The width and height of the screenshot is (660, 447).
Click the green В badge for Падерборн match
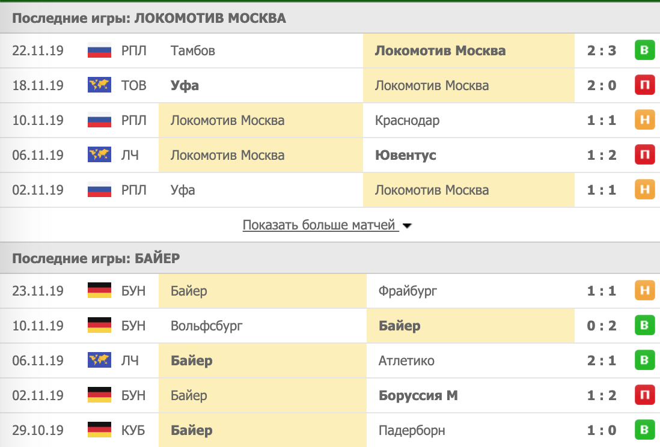(x=644, y=430)
